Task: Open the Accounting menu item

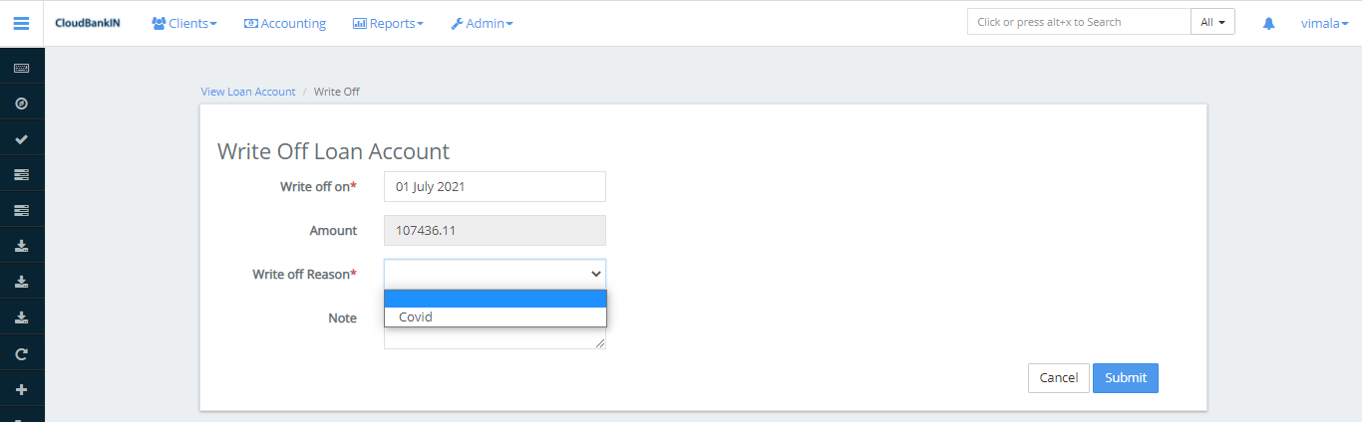Action: 285,23
